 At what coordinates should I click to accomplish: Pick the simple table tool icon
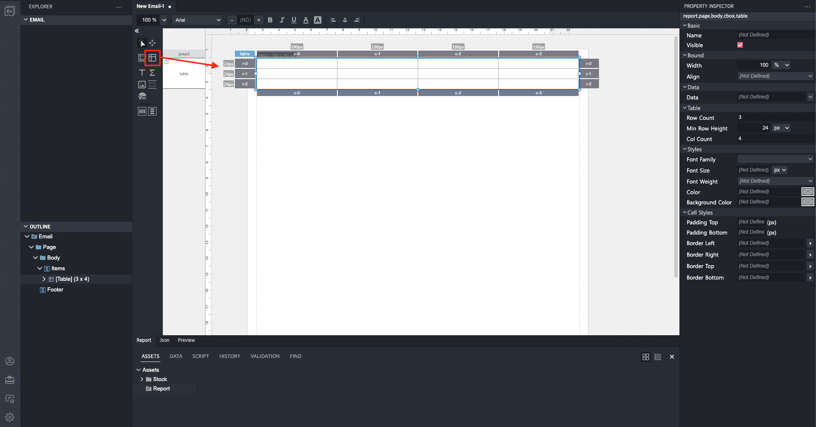(x=152, y=57)
